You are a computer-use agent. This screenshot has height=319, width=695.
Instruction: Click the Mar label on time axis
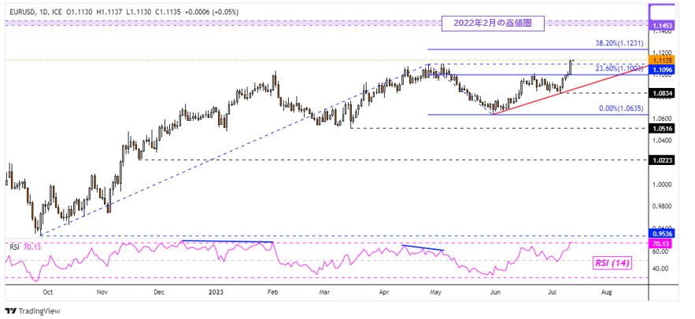pos(325,292)
